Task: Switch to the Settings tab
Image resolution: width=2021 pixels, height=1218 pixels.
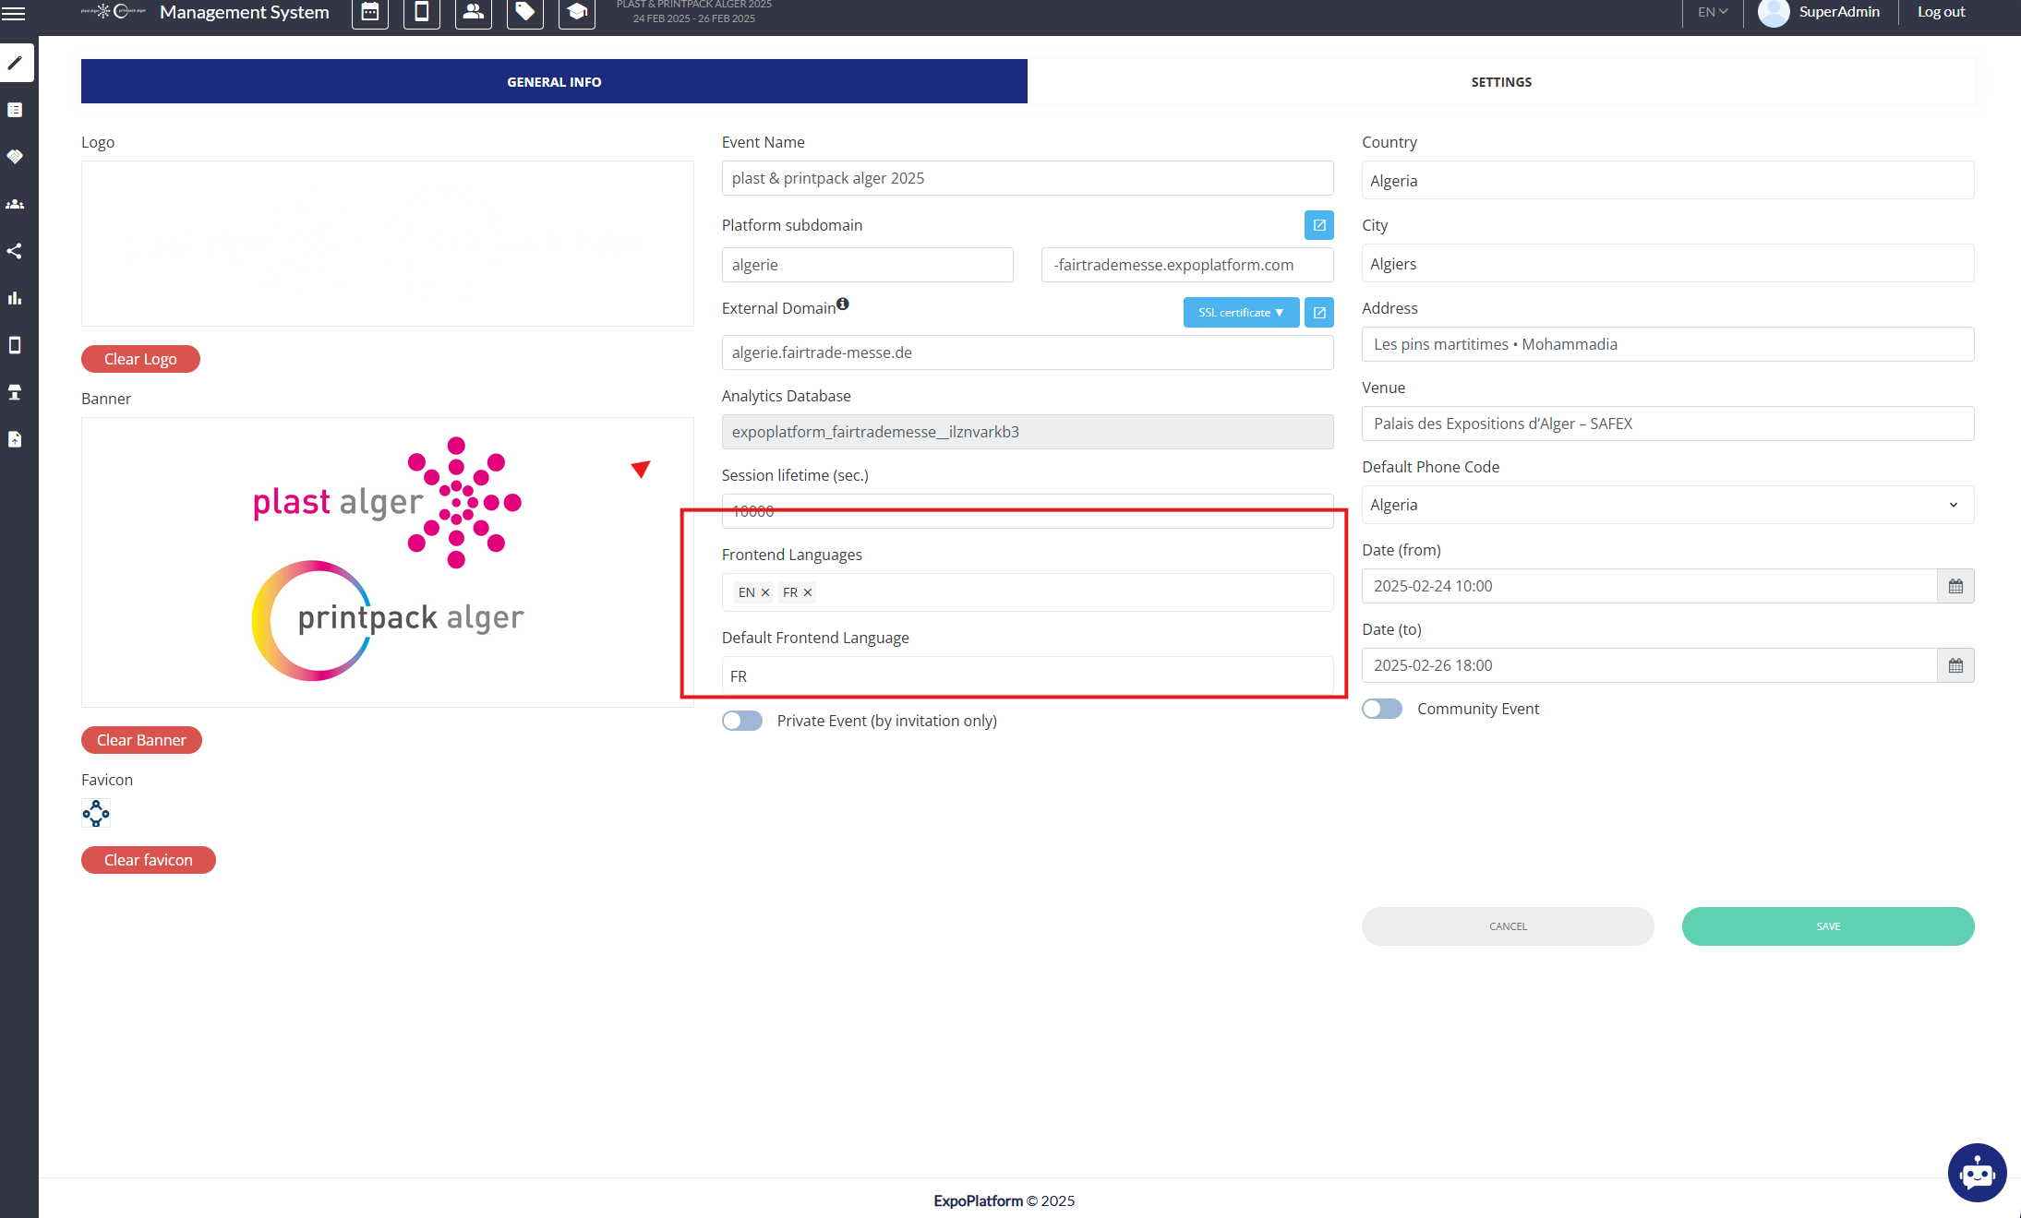Action: pos(1500,82)
